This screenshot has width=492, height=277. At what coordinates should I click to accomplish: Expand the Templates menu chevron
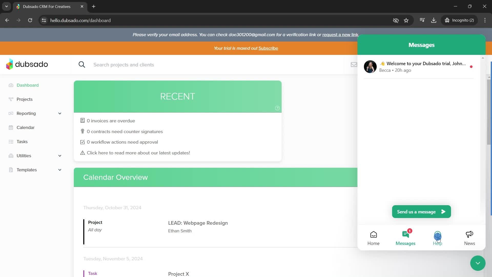pyautogui.click(x=60, y=170)
